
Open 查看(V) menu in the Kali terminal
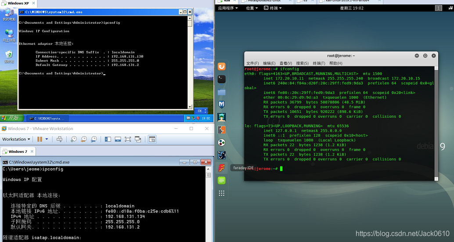click(286, 63)
